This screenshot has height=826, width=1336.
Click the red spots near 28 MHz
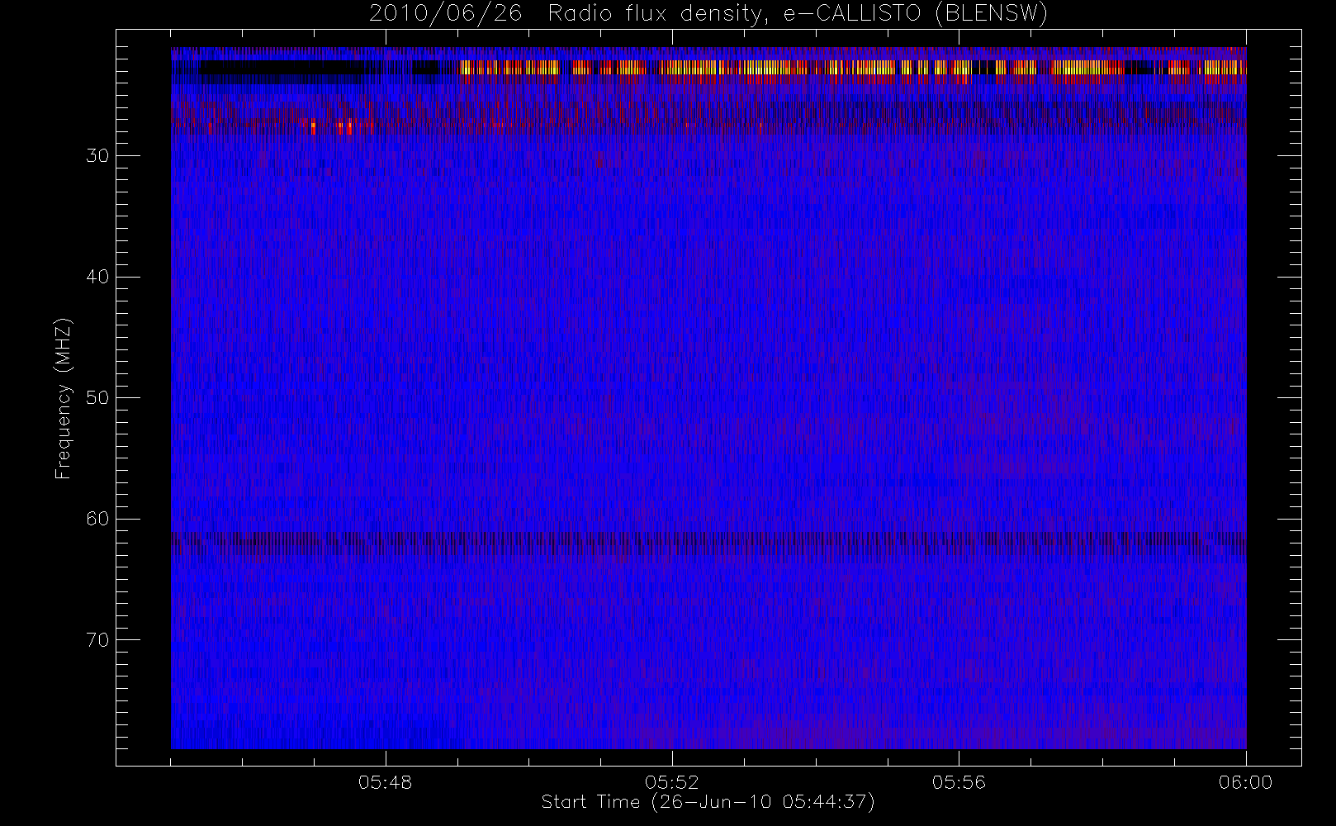coord(332,127)
